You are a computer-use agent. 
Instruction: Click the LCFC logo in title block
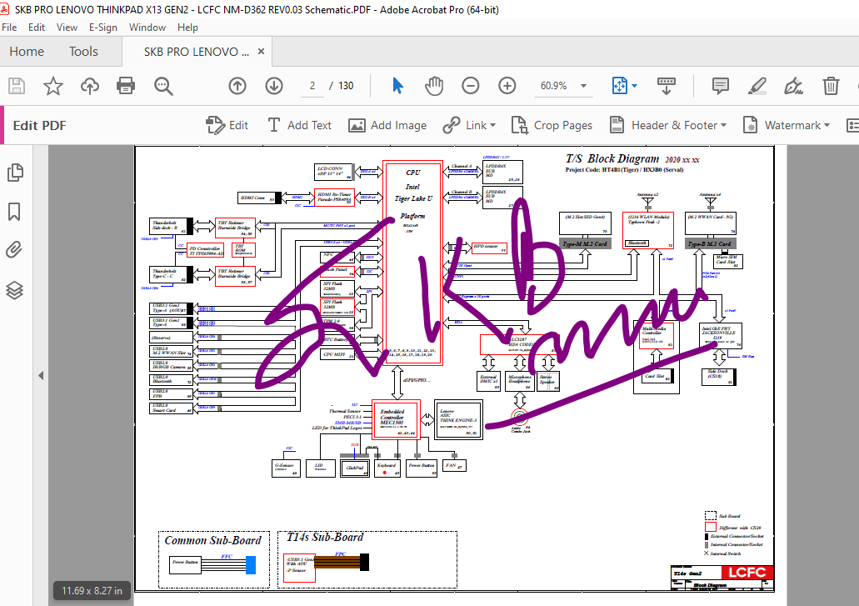[747, 573]
